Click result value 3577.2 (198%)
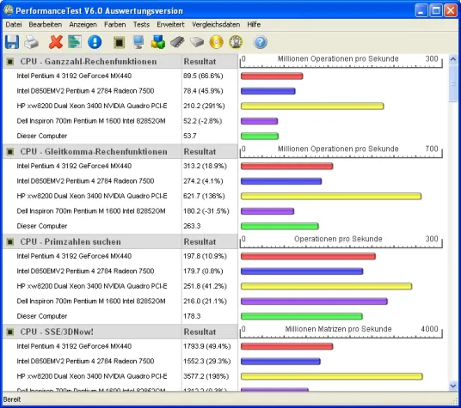 [206, 376]
